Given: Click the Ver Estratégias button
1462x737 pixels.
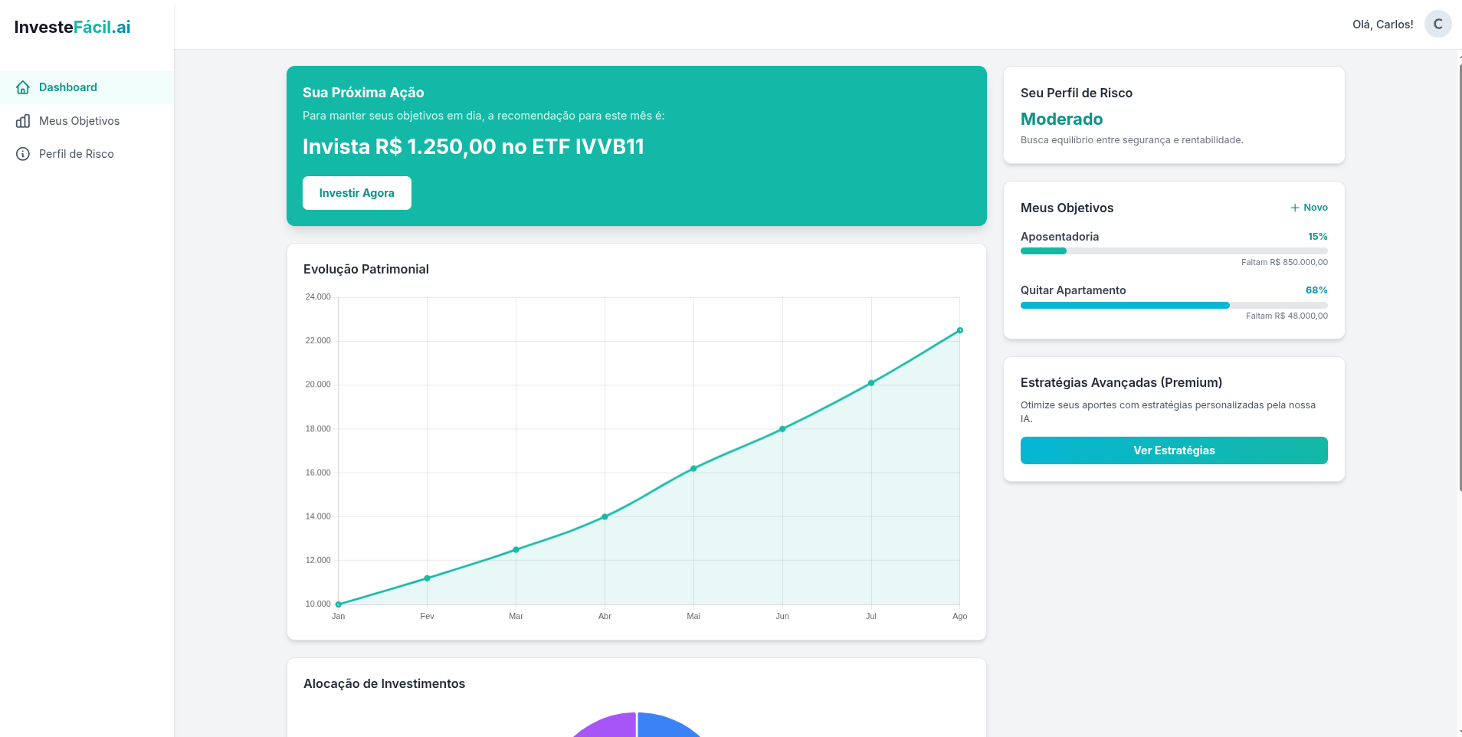Looking at the screenshot, I should (x=1173, y=450).
